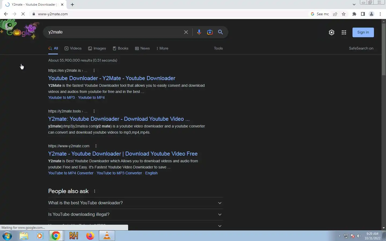Click the address bar URL www-y2mate.com

(x=53, y=14)
